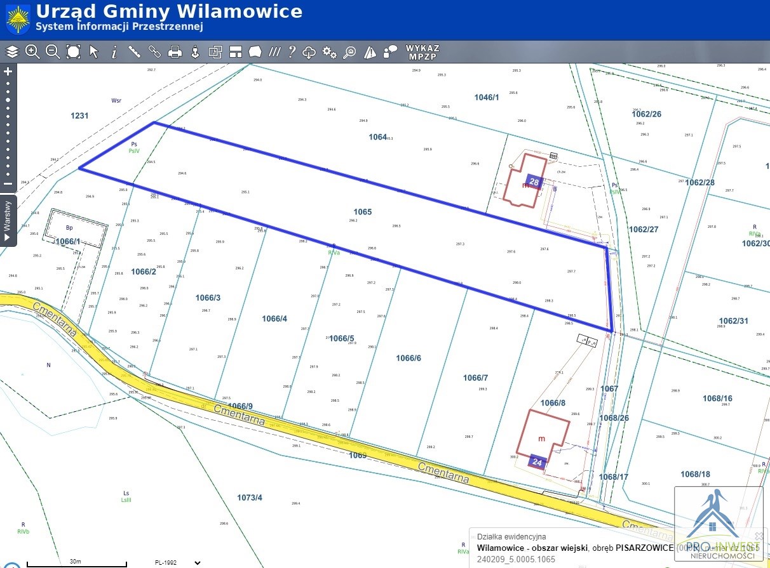Click parcel label 1231

(x=79, y=116)
